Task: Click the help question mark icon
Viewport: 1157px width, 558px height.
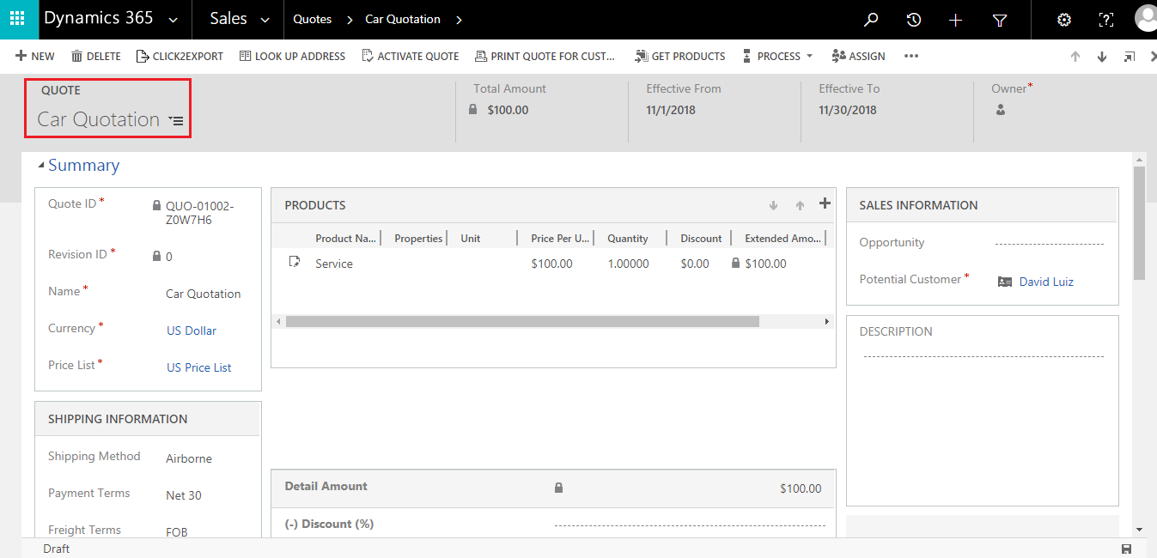Action: [x=1106, y=20]
